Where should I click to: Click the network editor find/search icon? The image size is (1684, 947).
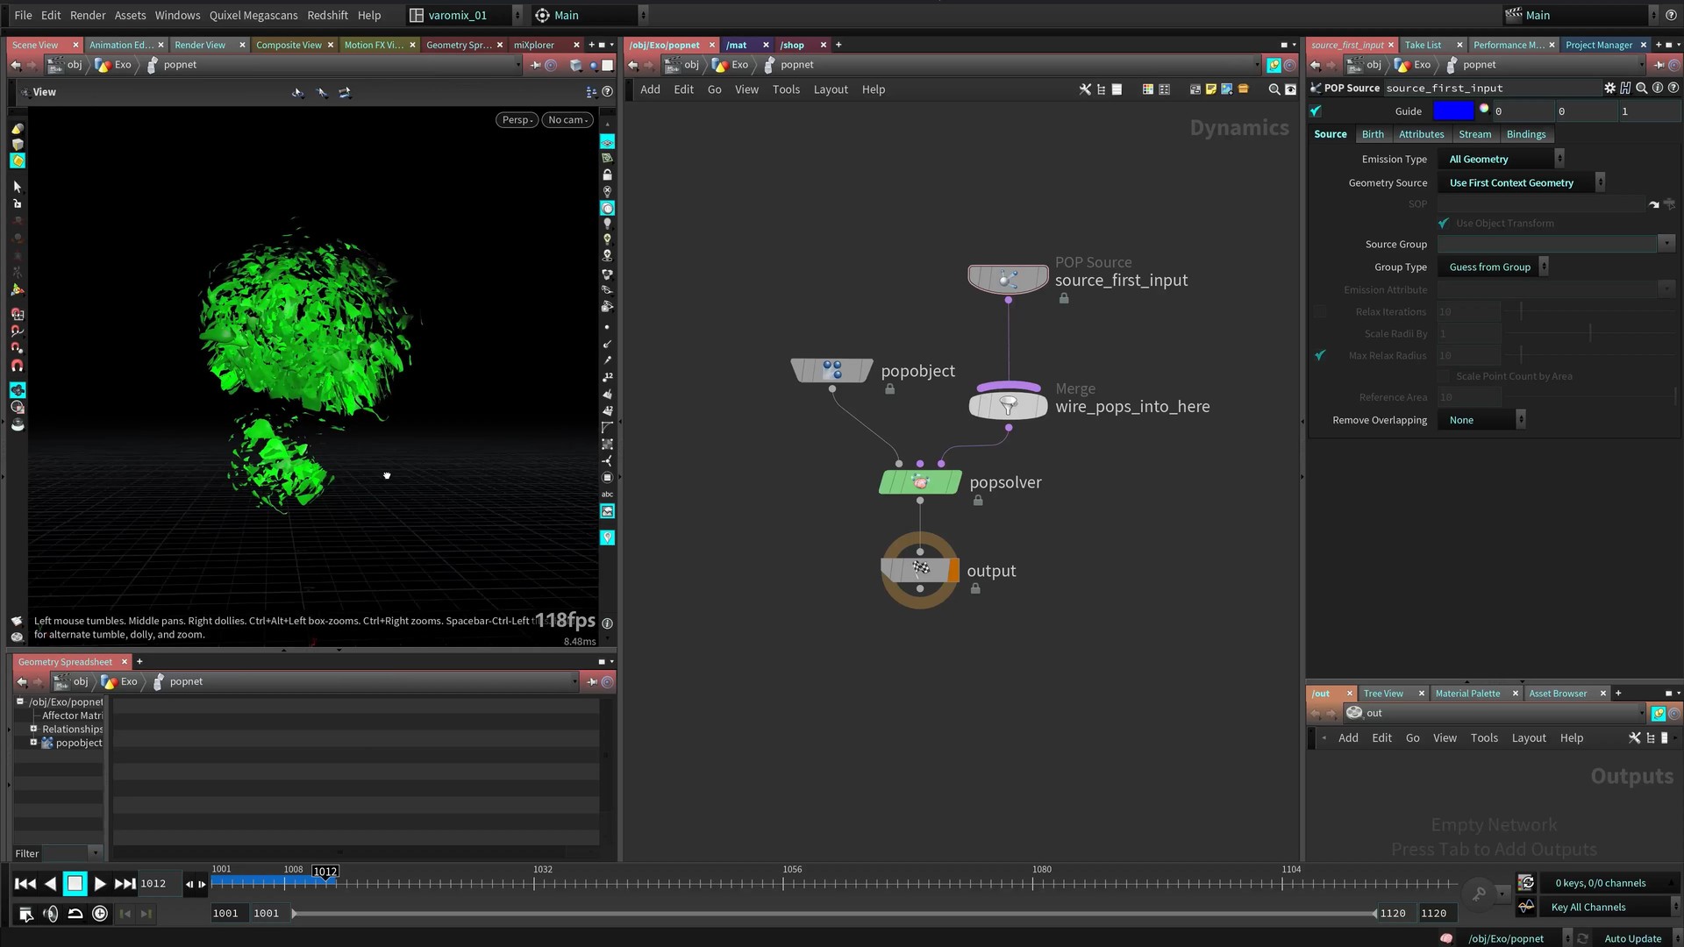click(x=1274, y=89)
